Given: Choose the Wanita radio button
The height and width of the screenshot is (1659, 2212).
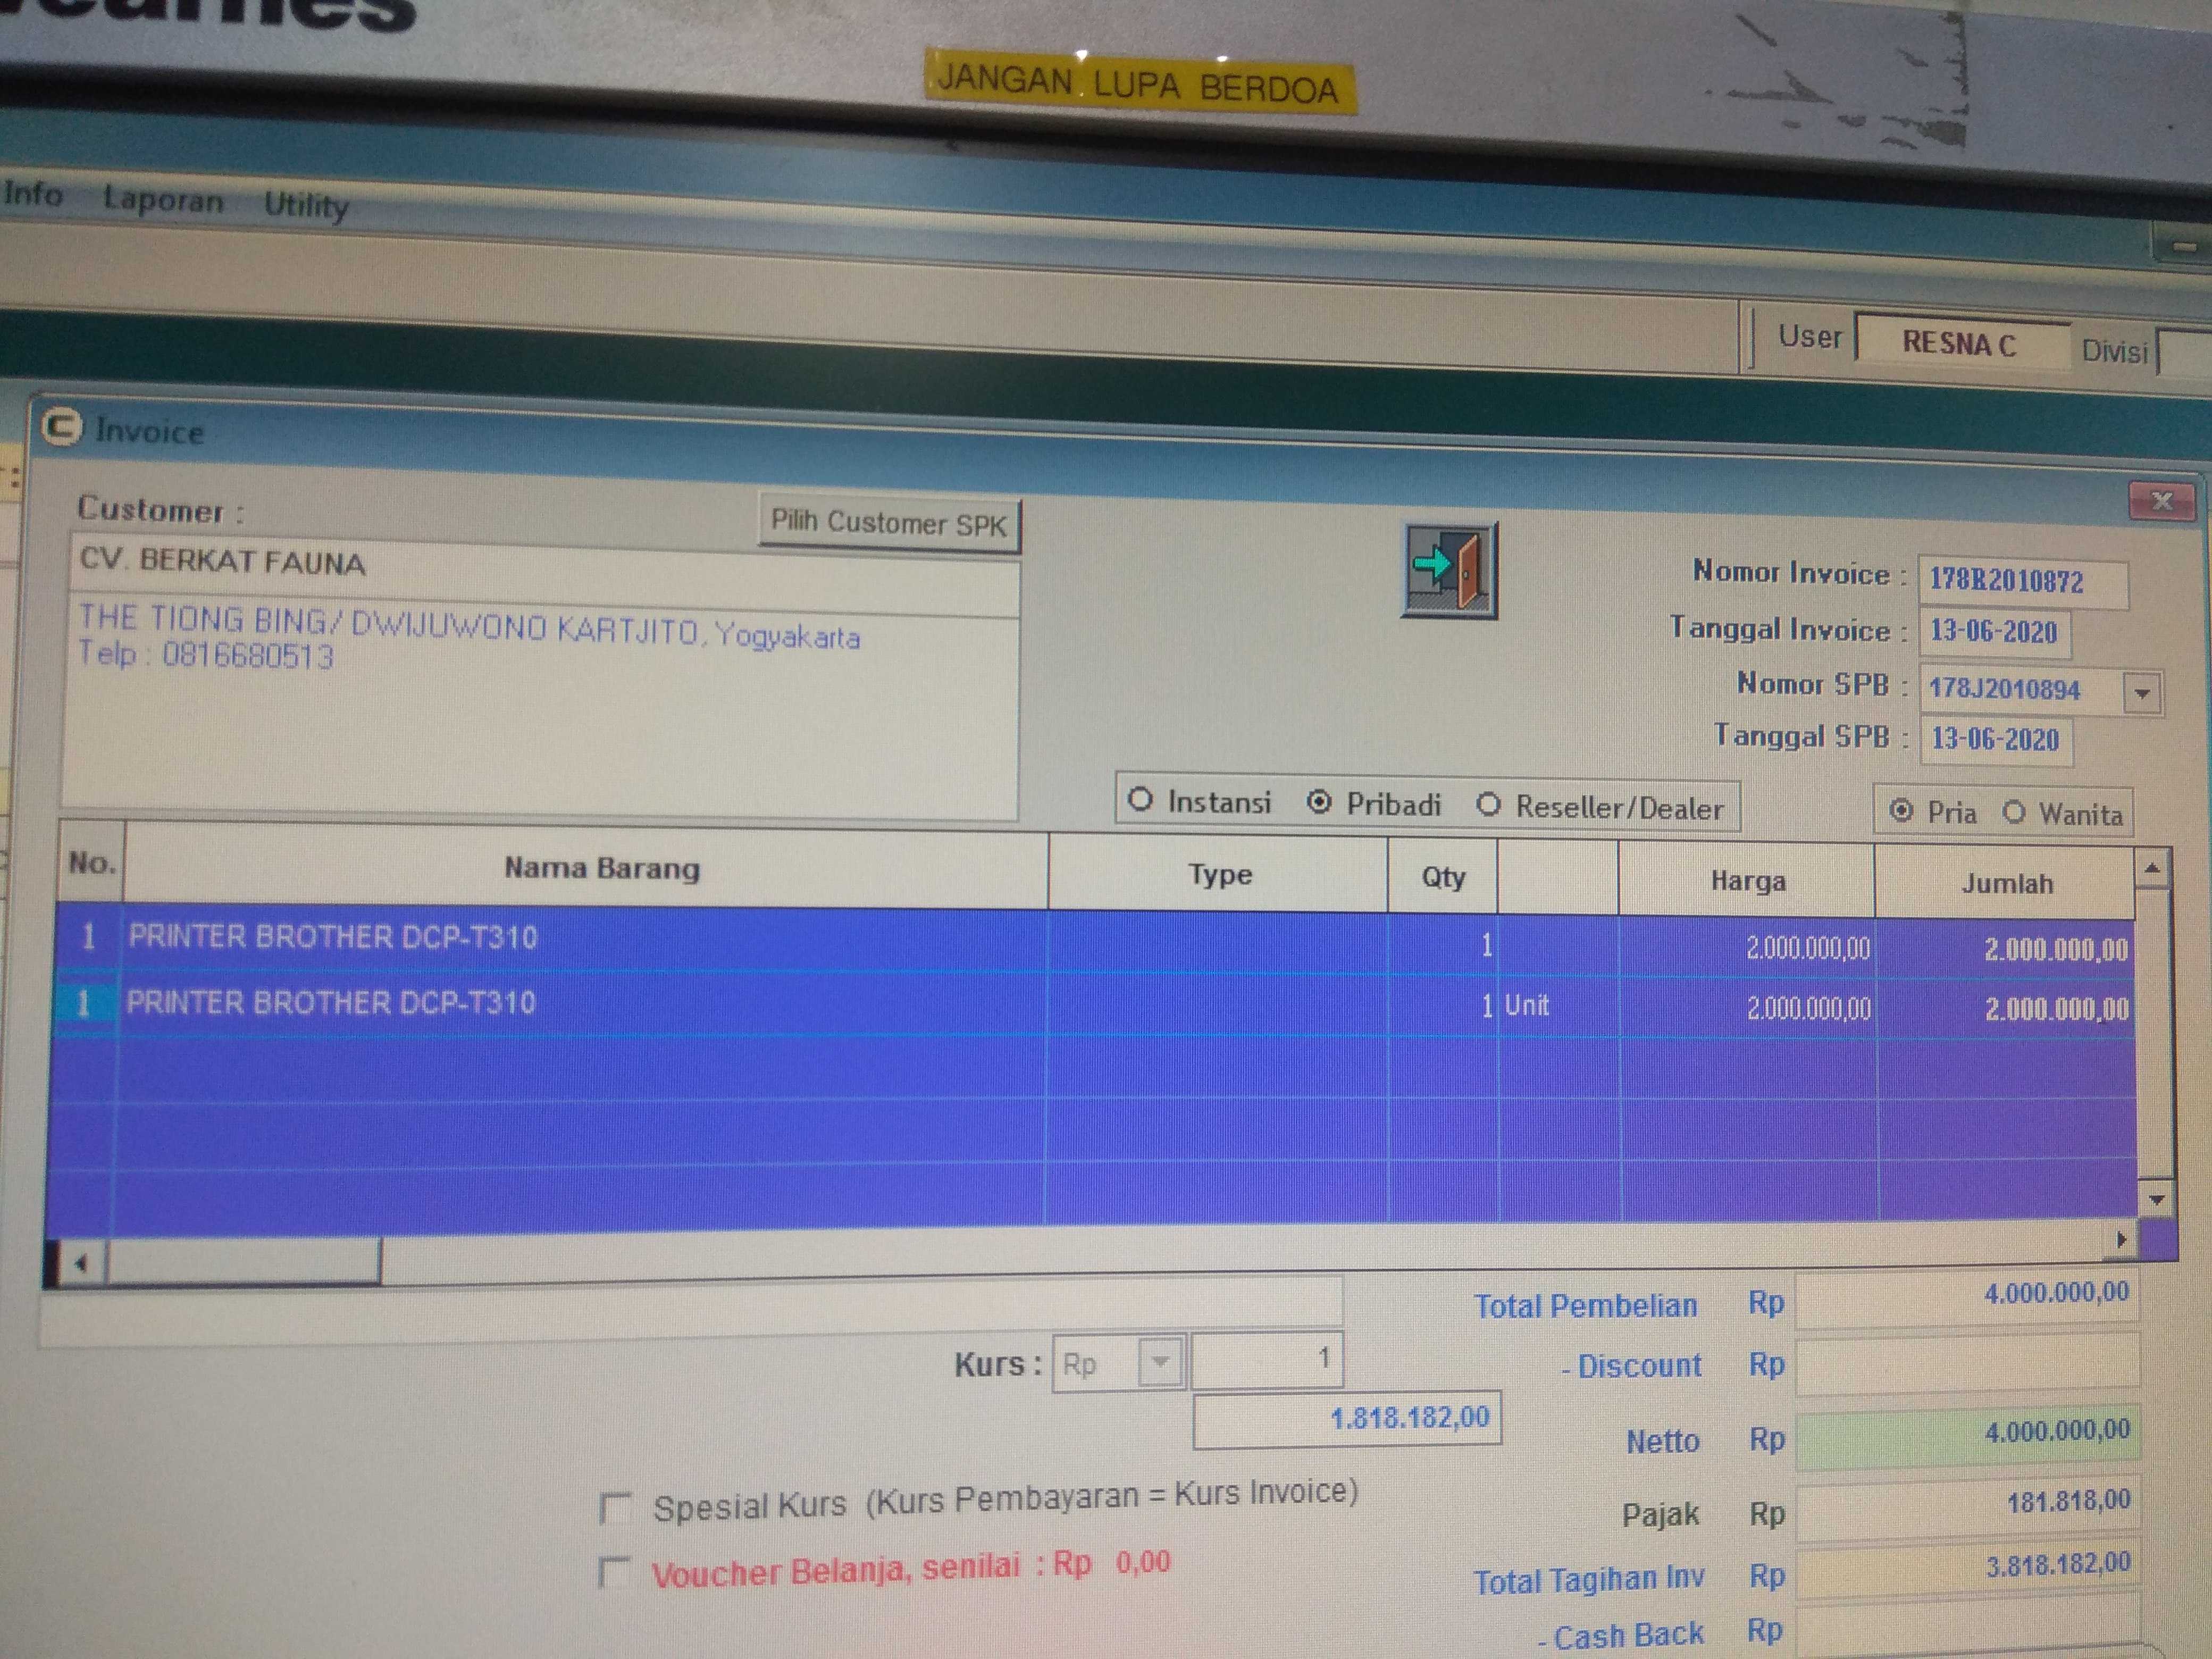Looking at the screenshot, I should pyautogui.click(x=2014, y=812).
